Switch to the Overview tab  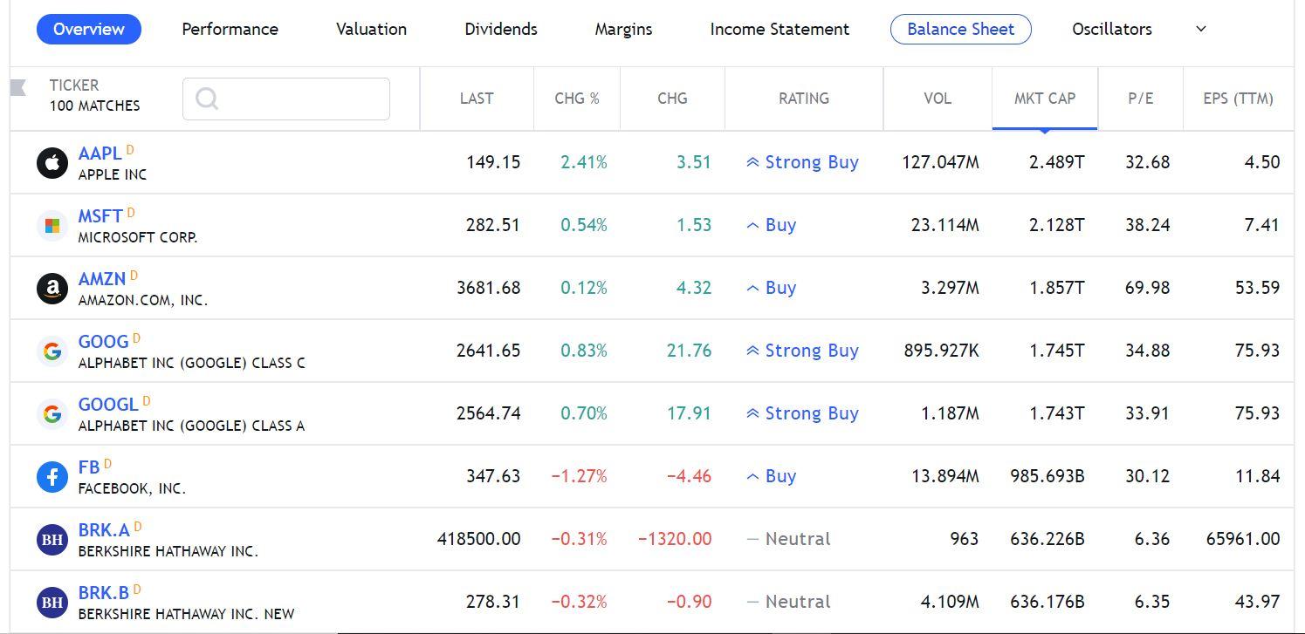click(x=89, y=29)
